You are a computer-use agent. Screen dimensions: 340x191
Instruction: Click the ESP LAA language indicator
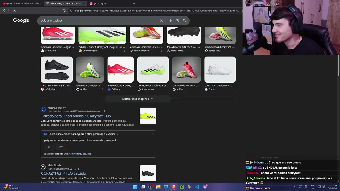click(x=313, y=187)
